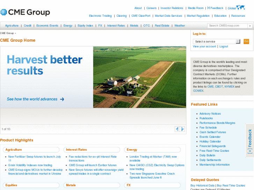This screenshot has height=190, width=254.
Task: Open Rulebooks featured link
Action: tap(206, 118)
